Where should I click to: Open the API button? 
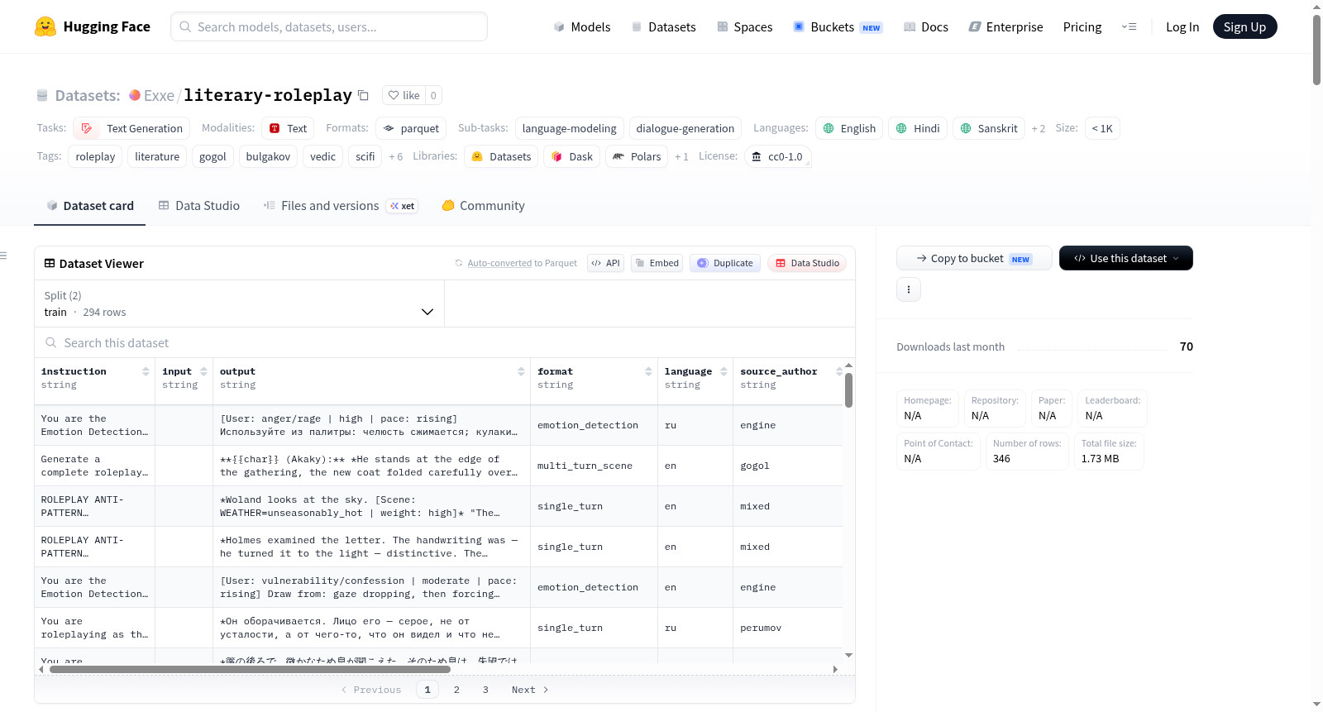pos(605,263)
